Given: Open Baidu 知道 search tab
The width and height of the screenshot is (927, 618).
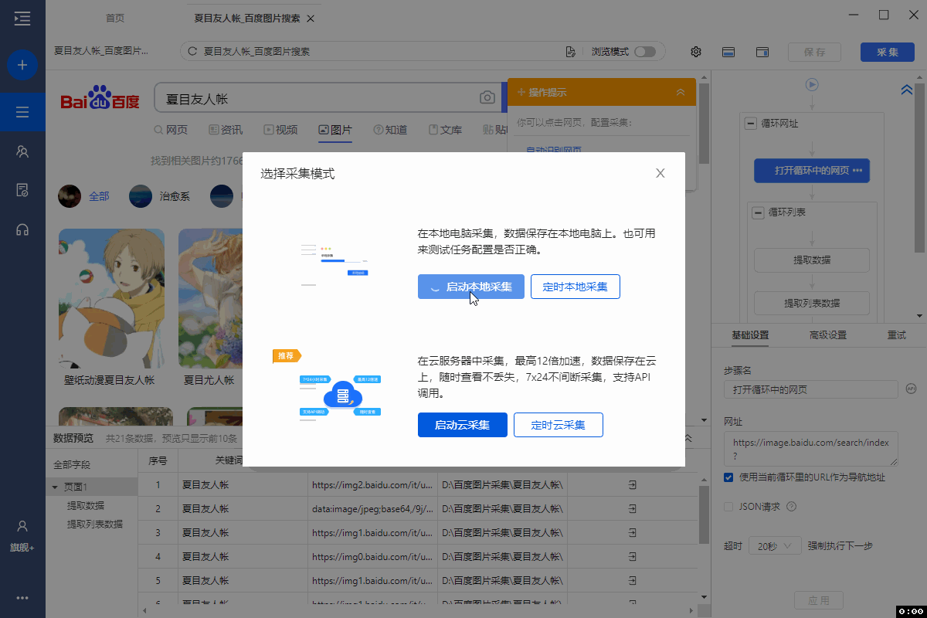Looking at the screenshot, I should point(390,130).
